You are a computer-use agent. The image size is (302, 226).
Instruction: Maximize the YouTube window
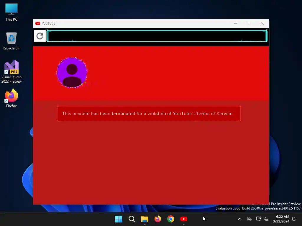pos(249,23)
